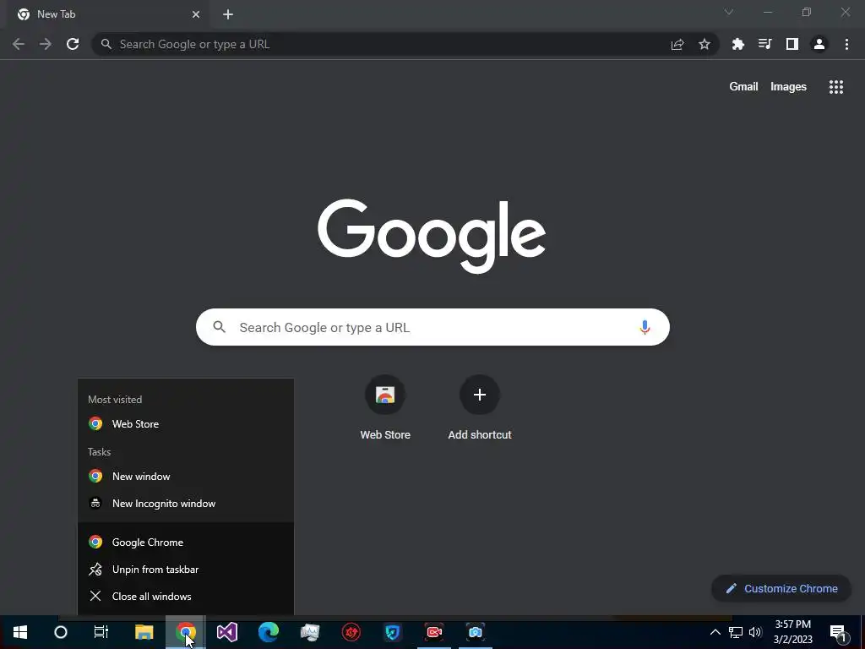Select Unpin from taskbar
The image size is (865, 649).
(x=185, y=569)
